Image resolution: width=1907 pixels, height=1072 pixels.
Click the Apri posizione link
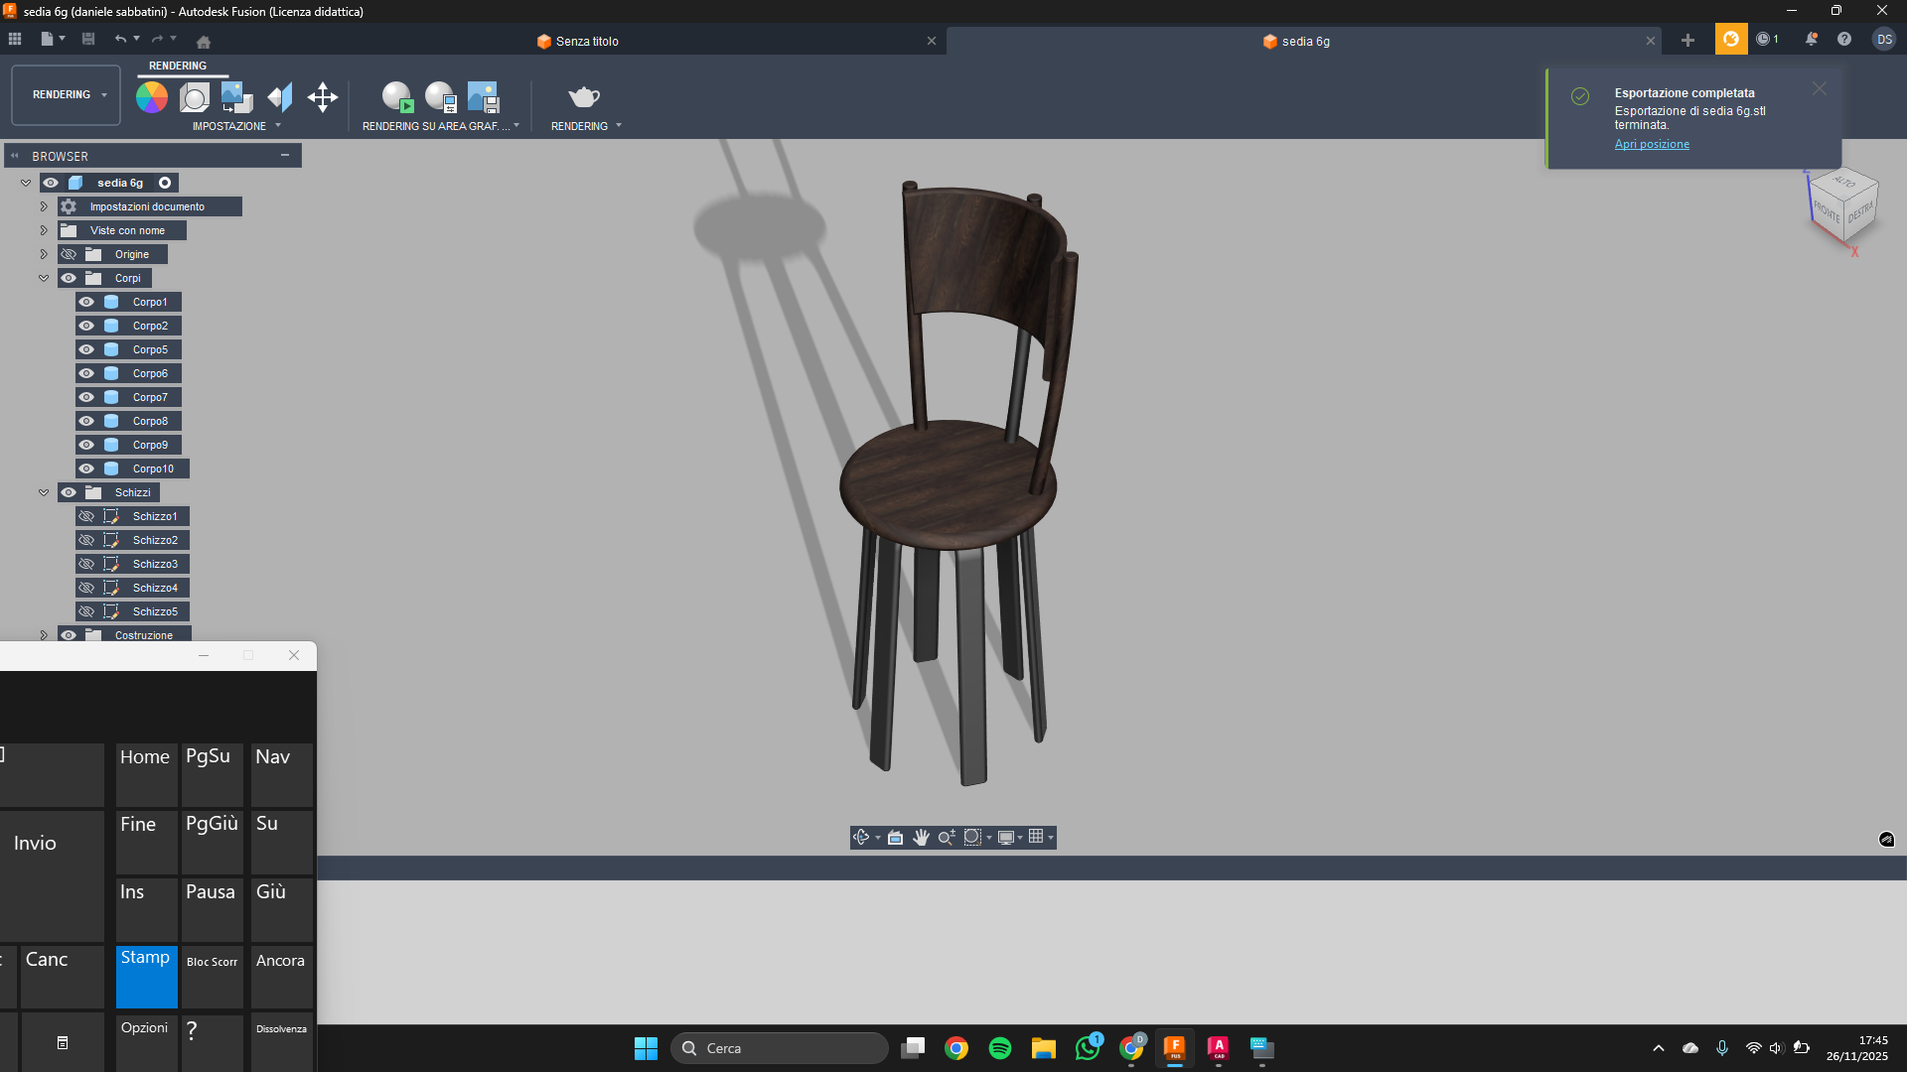pyautogui.click(x=1651, y=144)
